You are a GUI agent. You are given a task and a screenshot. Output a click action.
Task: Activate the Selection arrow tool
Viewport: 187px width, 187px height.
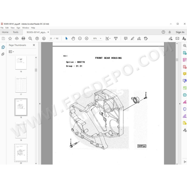pos(67,38)
